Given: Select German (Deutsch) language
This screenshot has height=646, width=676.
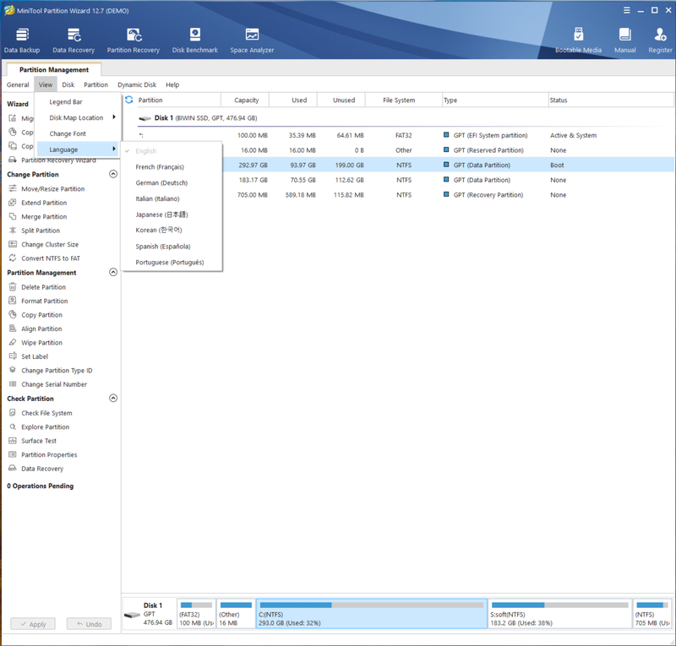Looking at the screenshot, I should [172, 182].
